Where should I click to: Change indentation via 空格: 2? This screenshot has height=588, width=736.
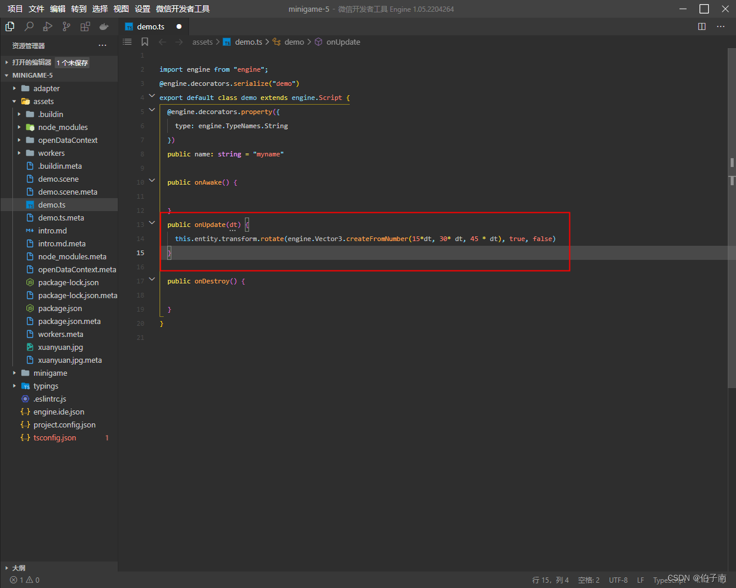pos(589,580)
